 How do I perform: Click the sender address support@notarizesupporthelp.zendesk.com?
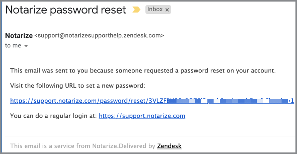pyautogui.click(x=99, y=36)
